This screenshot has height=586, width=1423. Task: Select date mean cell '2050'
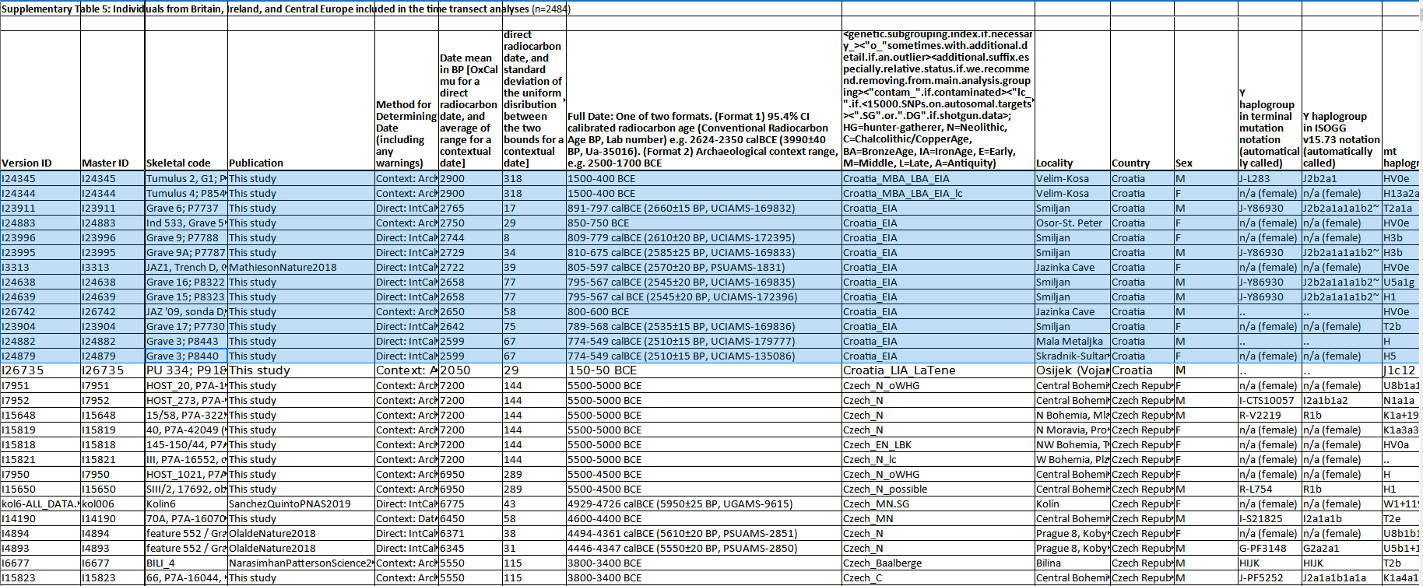tap(470, 371)
